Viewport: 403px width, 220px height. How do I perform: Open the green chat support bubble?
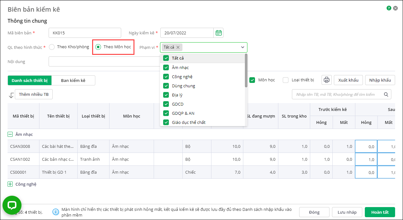12,205
